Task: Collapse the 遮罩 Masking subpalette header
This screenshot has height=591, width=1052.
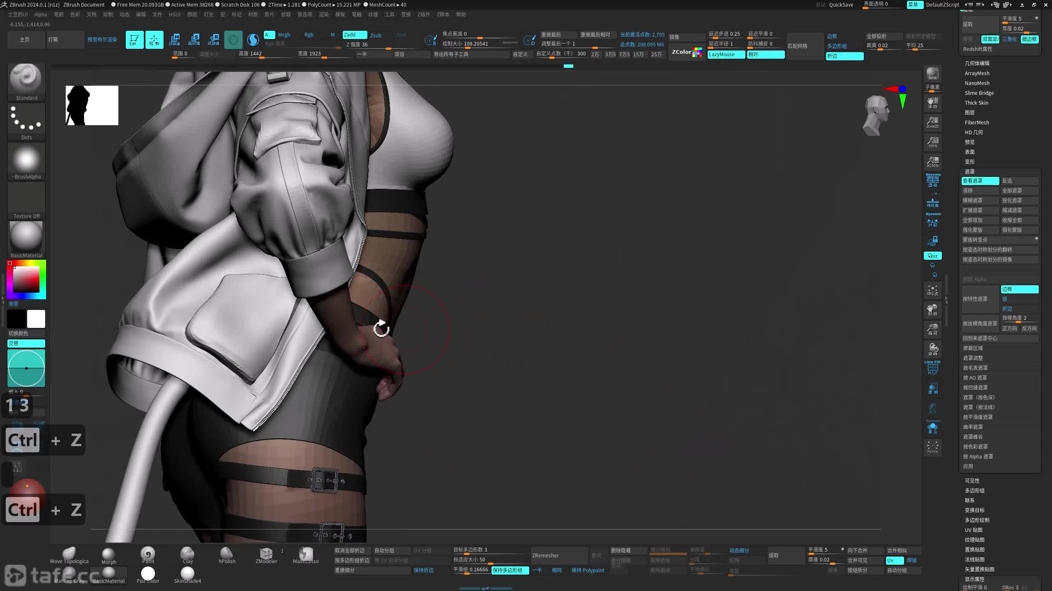Action: pos(969,172)
